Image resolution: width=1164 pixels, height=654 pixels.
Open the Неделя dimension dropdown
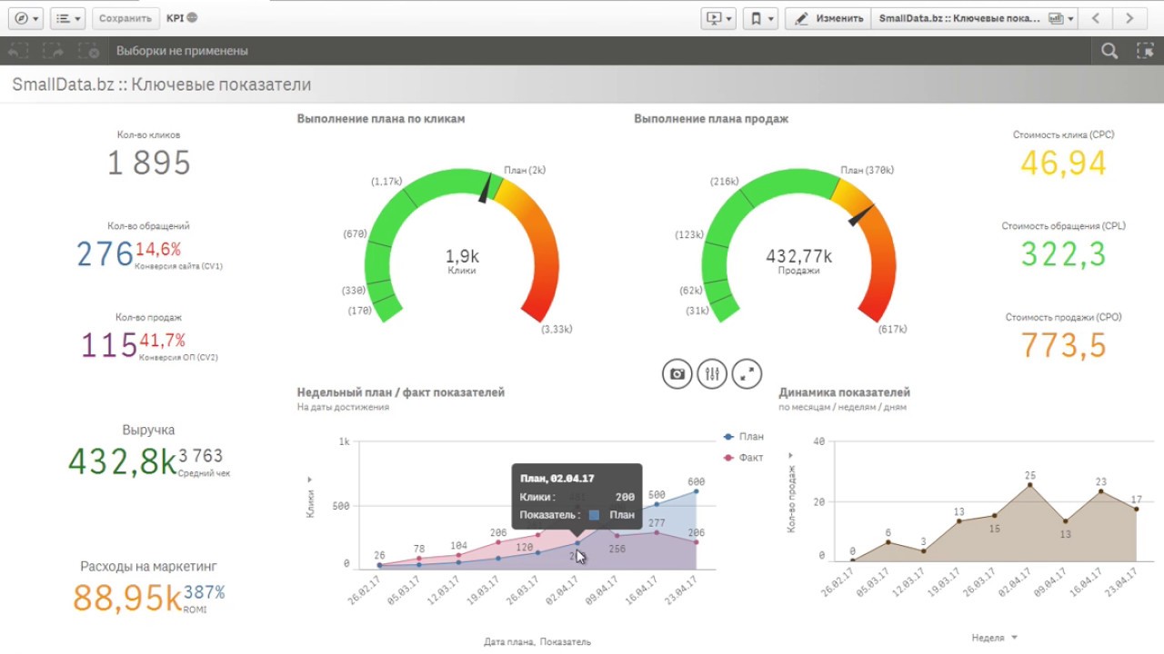994,638
